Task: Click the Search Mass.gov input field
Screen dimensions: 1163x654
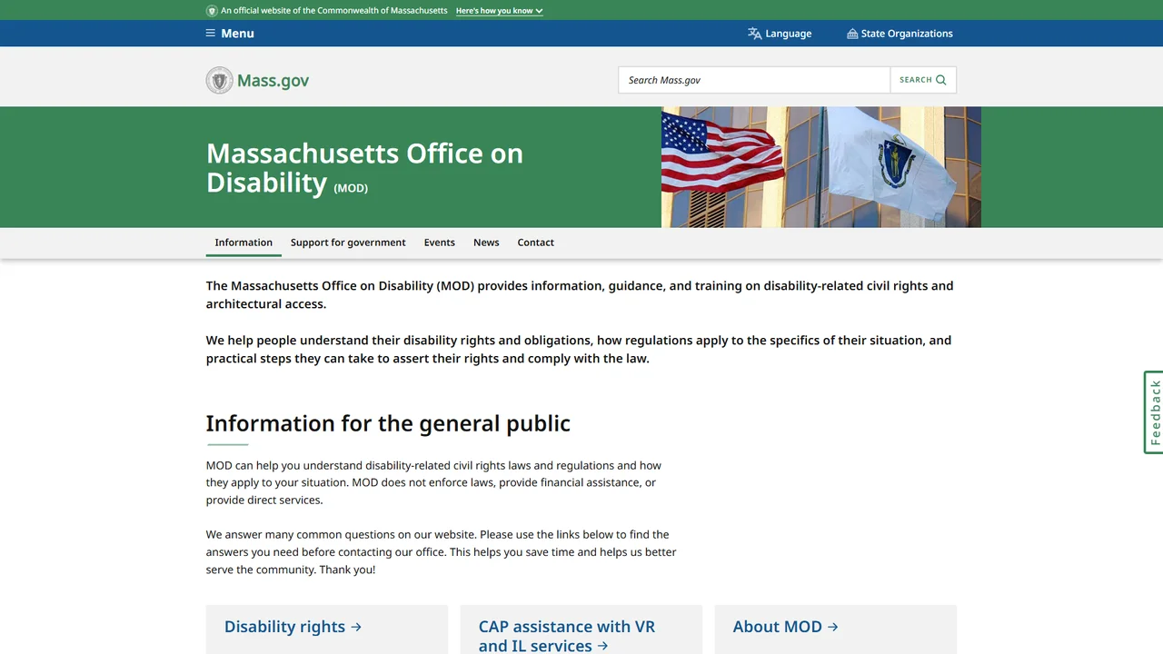Action: tap(754, 80)
